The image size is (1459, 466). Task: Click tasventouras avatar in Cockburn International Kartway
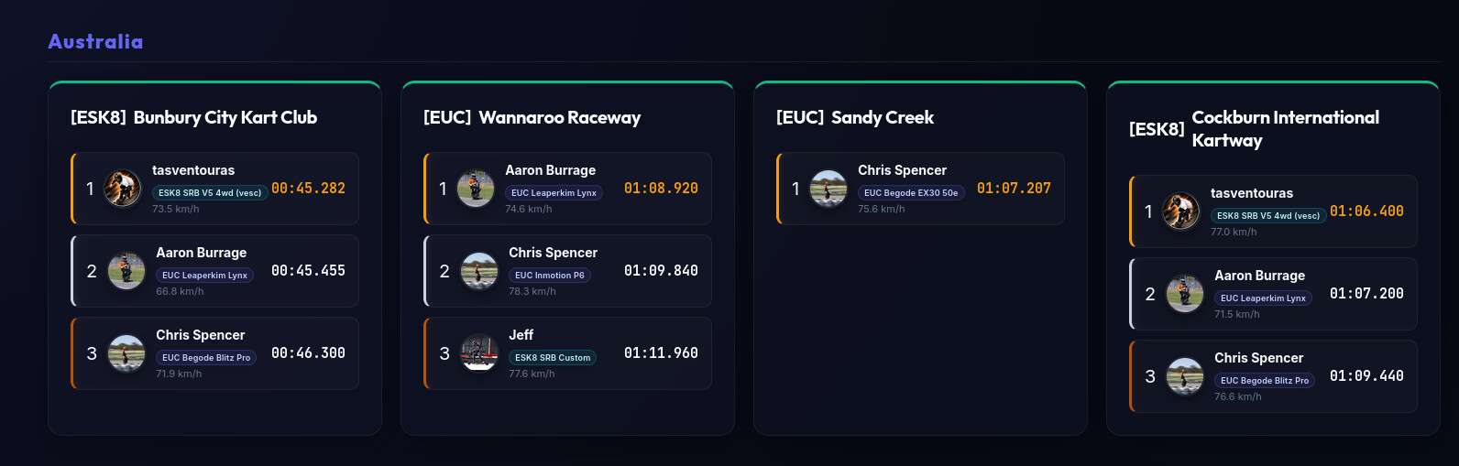tap(1181, 211)
